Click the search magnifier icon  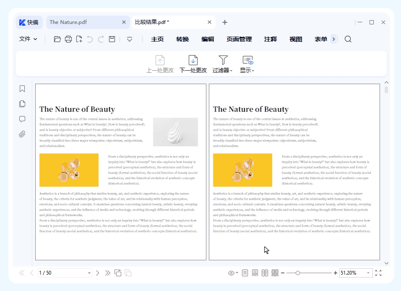(348, 39)
